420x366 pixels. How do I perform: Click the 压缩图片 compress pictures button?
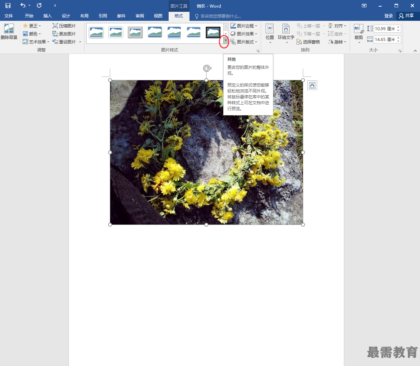64,26
